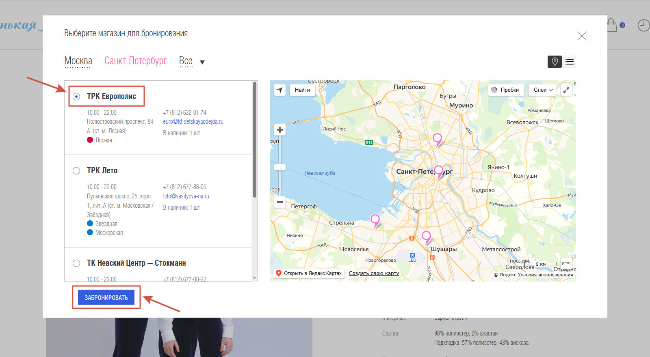The height and width of the screenshot is (357, 650).
Task: Switch to map view icon
Action: coord(555,62)
